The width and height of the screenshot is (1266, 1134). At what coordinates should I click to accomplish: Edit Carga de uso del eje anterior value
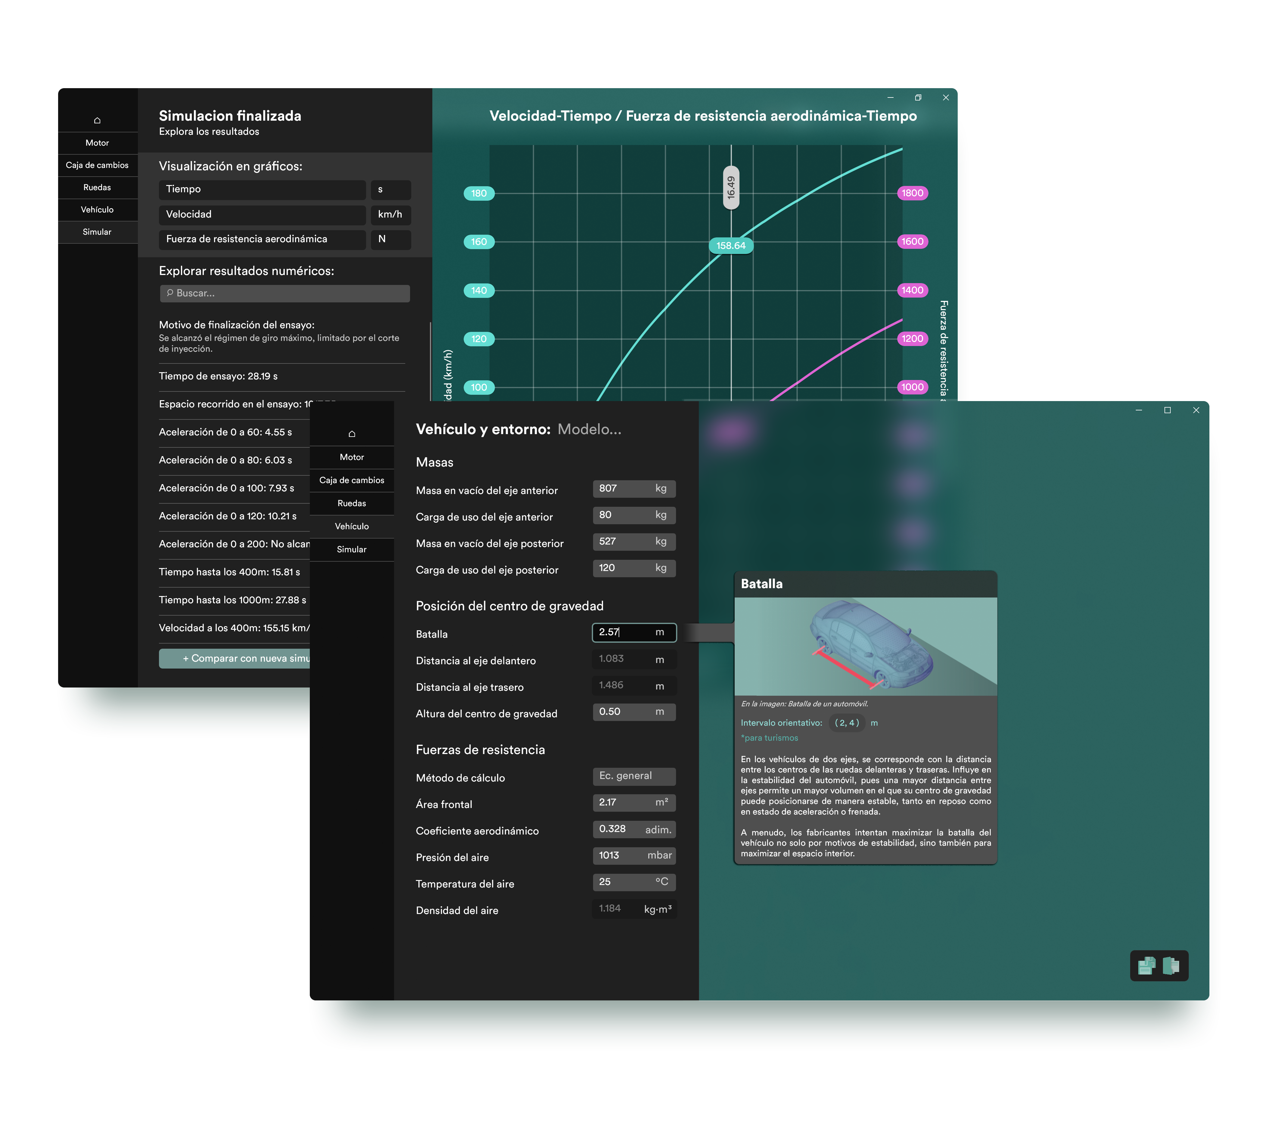(634, 515)
